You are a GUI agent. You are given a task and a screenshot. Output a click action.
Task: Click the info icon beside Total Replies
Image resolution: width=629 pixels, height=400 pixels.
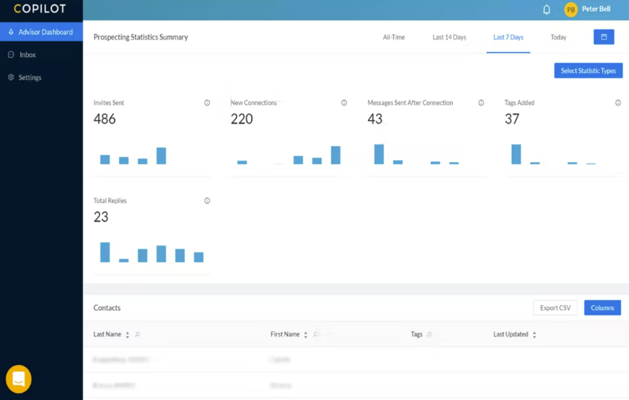coord(207,201)
